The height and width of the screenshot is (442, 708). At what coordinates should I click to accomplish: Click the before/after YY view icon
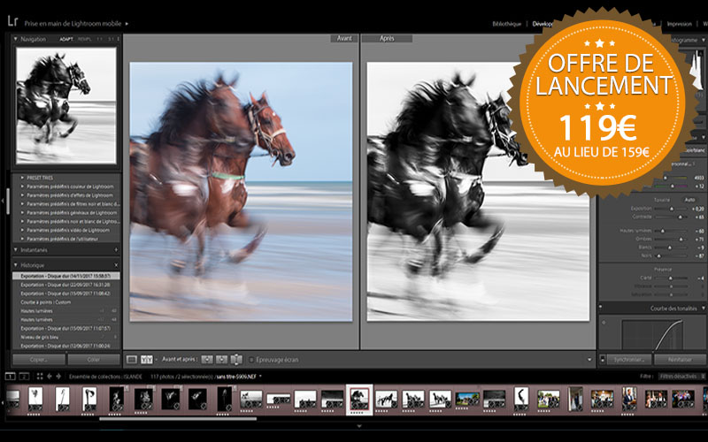point(147,360)
